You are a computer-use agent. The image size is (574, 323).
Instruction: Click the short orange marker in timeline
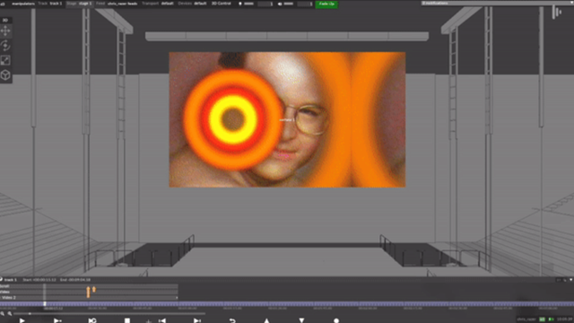(94, 289)
